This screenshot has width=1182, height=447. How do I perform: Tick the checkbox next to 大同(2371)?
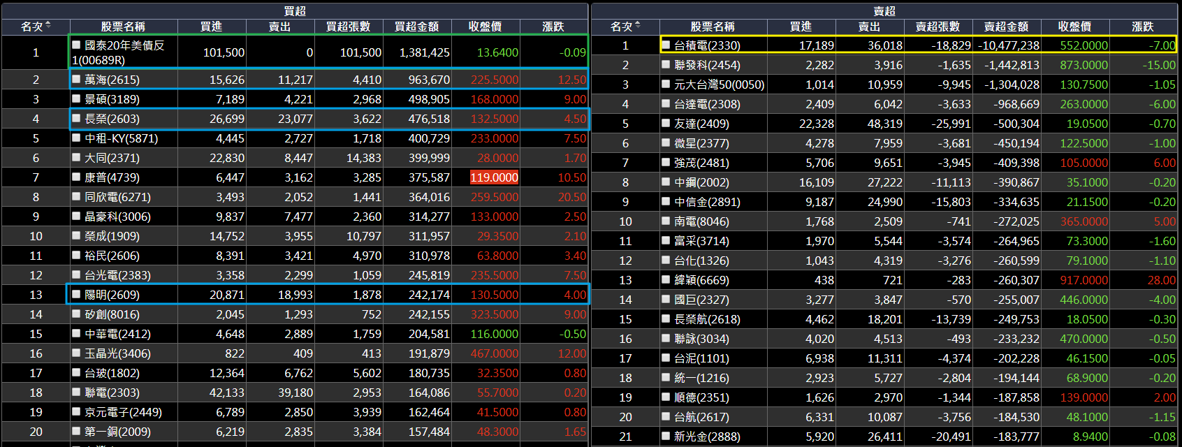(78, 158)
